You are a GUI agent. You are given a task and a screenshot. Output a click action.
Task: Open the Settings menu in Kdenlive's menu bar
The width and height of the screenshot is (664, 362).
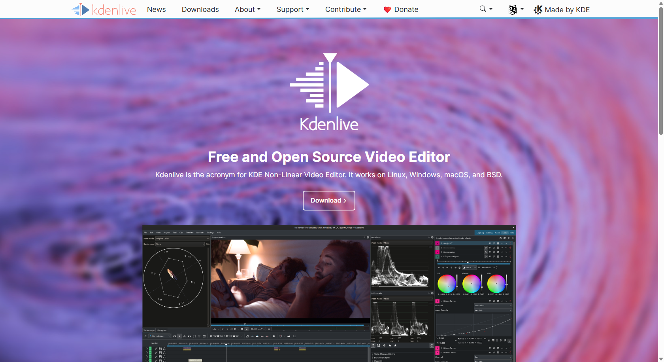210,233
